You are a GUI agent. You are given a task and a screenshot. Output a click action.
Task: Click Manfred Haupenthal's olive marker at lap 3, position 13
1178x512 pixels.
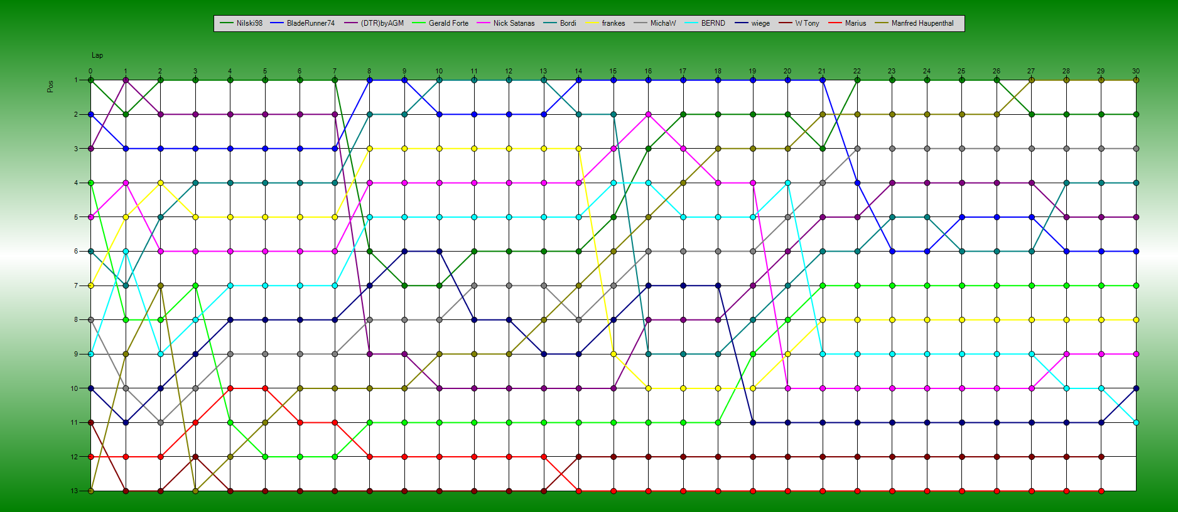(x=195, y=491)
